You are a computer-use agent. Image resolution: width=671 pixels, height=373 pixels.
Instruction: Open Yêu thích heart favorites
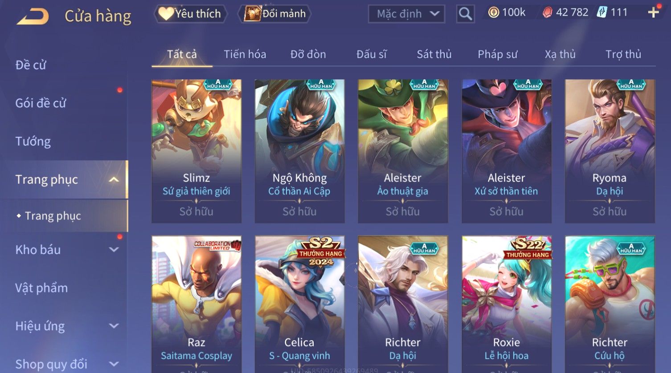point(191,14)
